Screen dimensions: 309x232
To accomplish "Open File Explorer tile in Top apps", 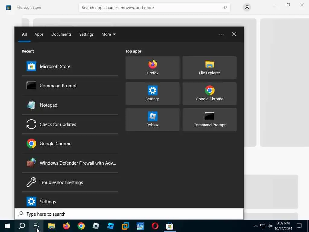I will click(209, 68).
